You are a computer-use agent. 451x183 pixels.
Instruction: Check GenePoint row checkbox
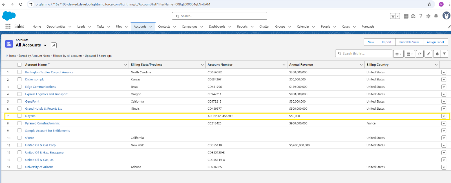19,101
